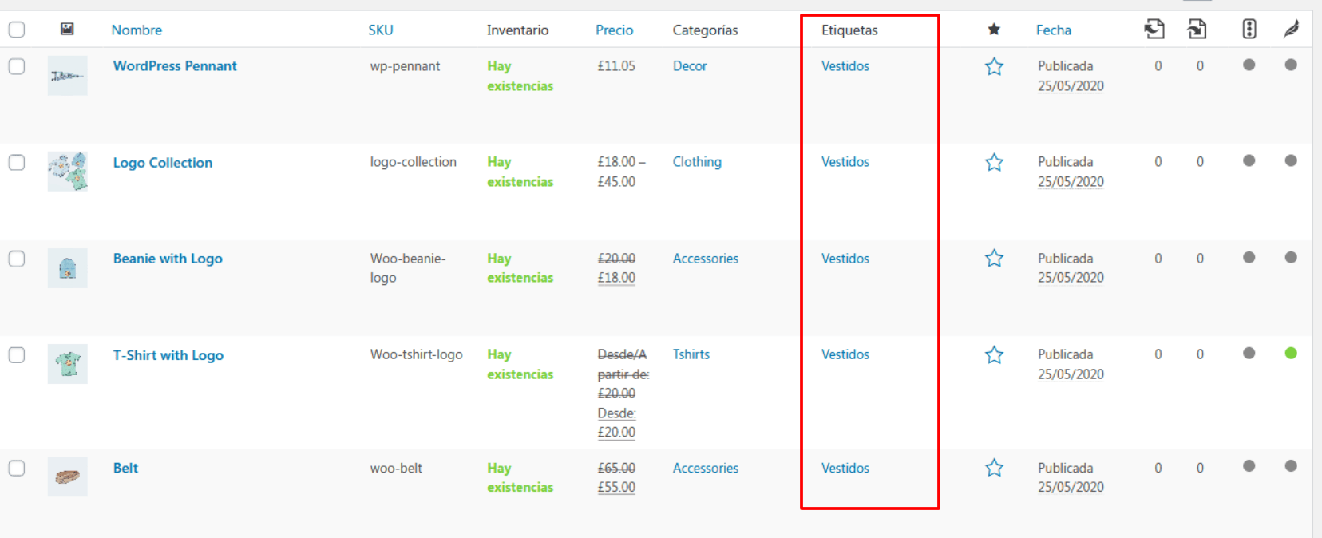Click the incoming links header icon
The width and height of the screenshot is (1322, 538).
tap(1197, 30)
